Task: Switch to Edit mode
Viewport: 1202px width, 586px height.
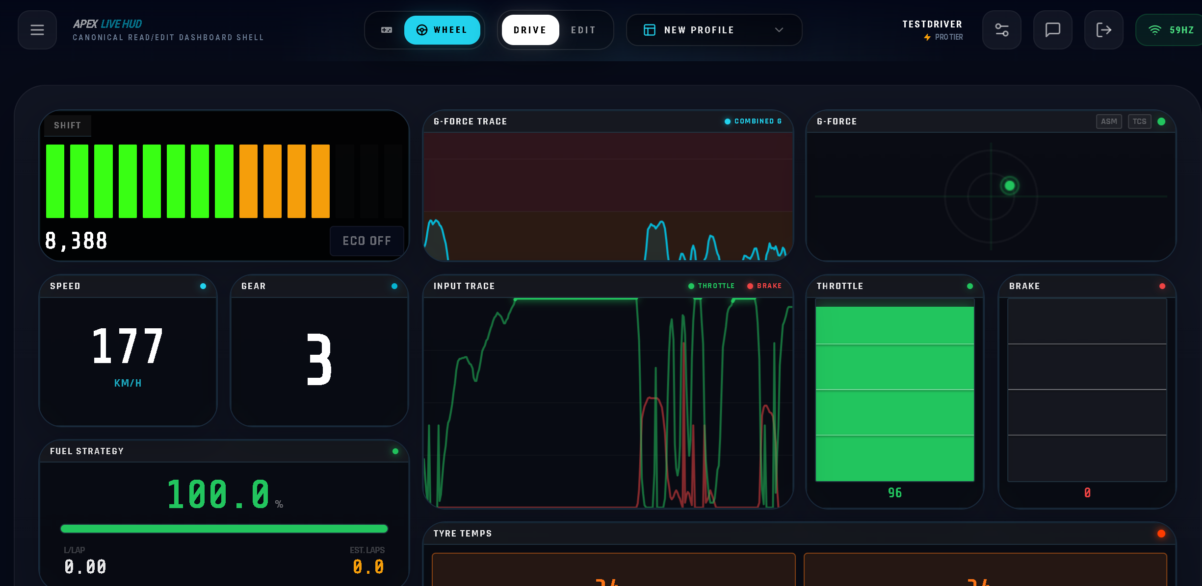Action: click(583, 30)
